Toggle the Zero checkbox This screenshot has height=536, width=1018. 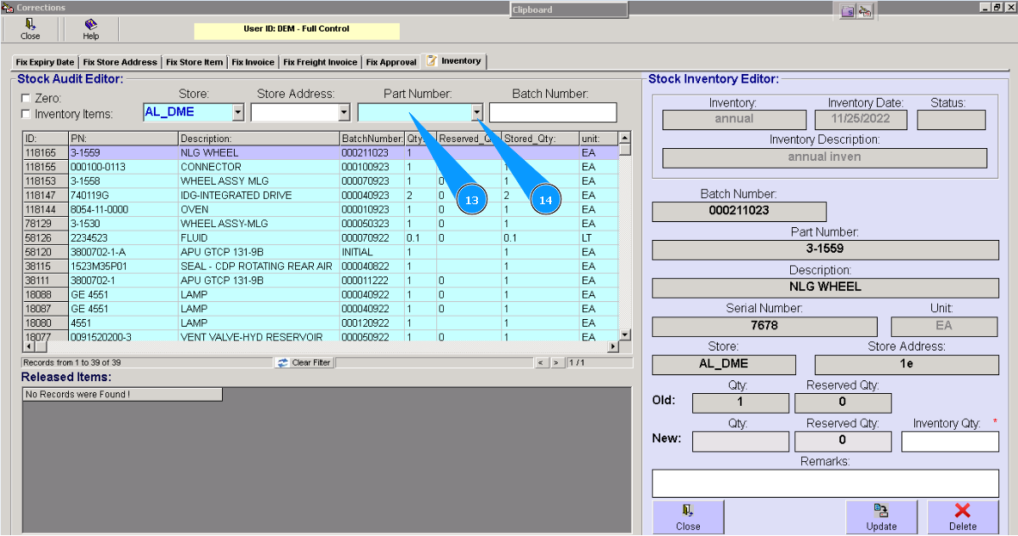pyautogui.click(x=26, y=98)
